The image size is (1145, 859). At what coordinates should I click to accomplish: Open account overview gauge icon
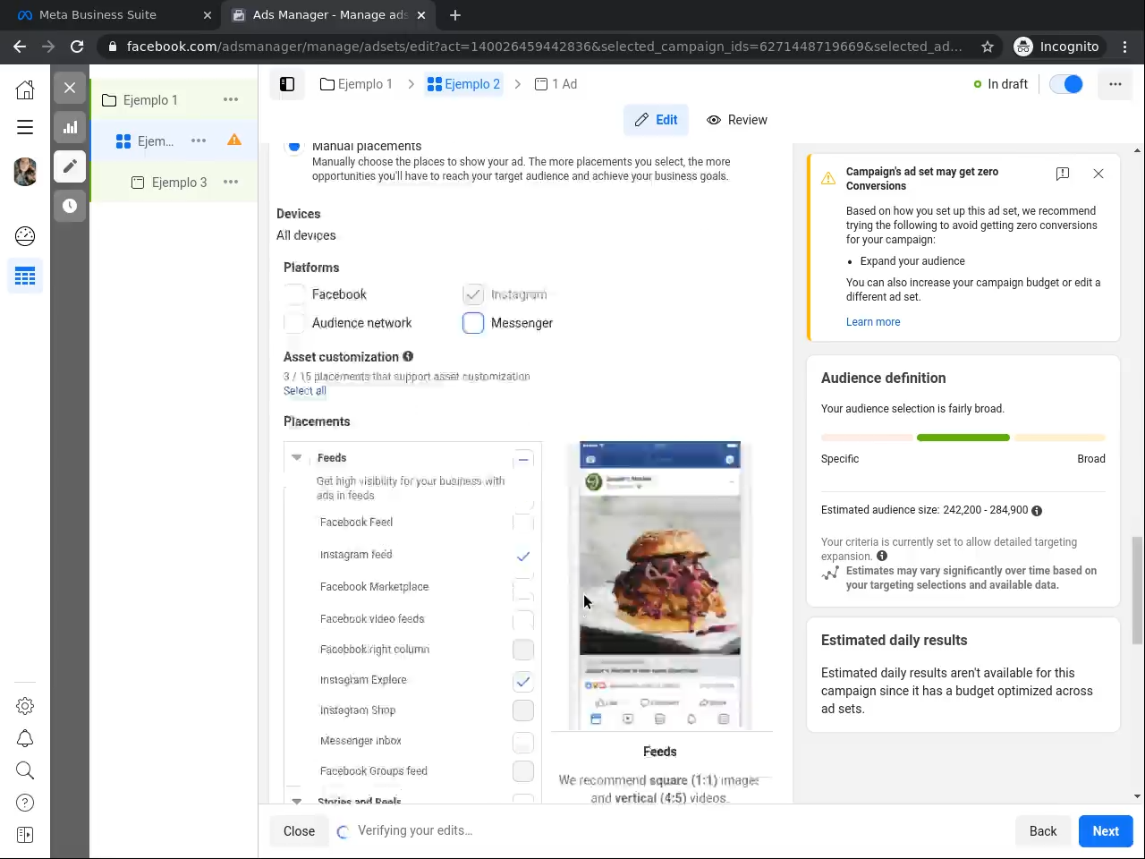click(x=25, y=236)
